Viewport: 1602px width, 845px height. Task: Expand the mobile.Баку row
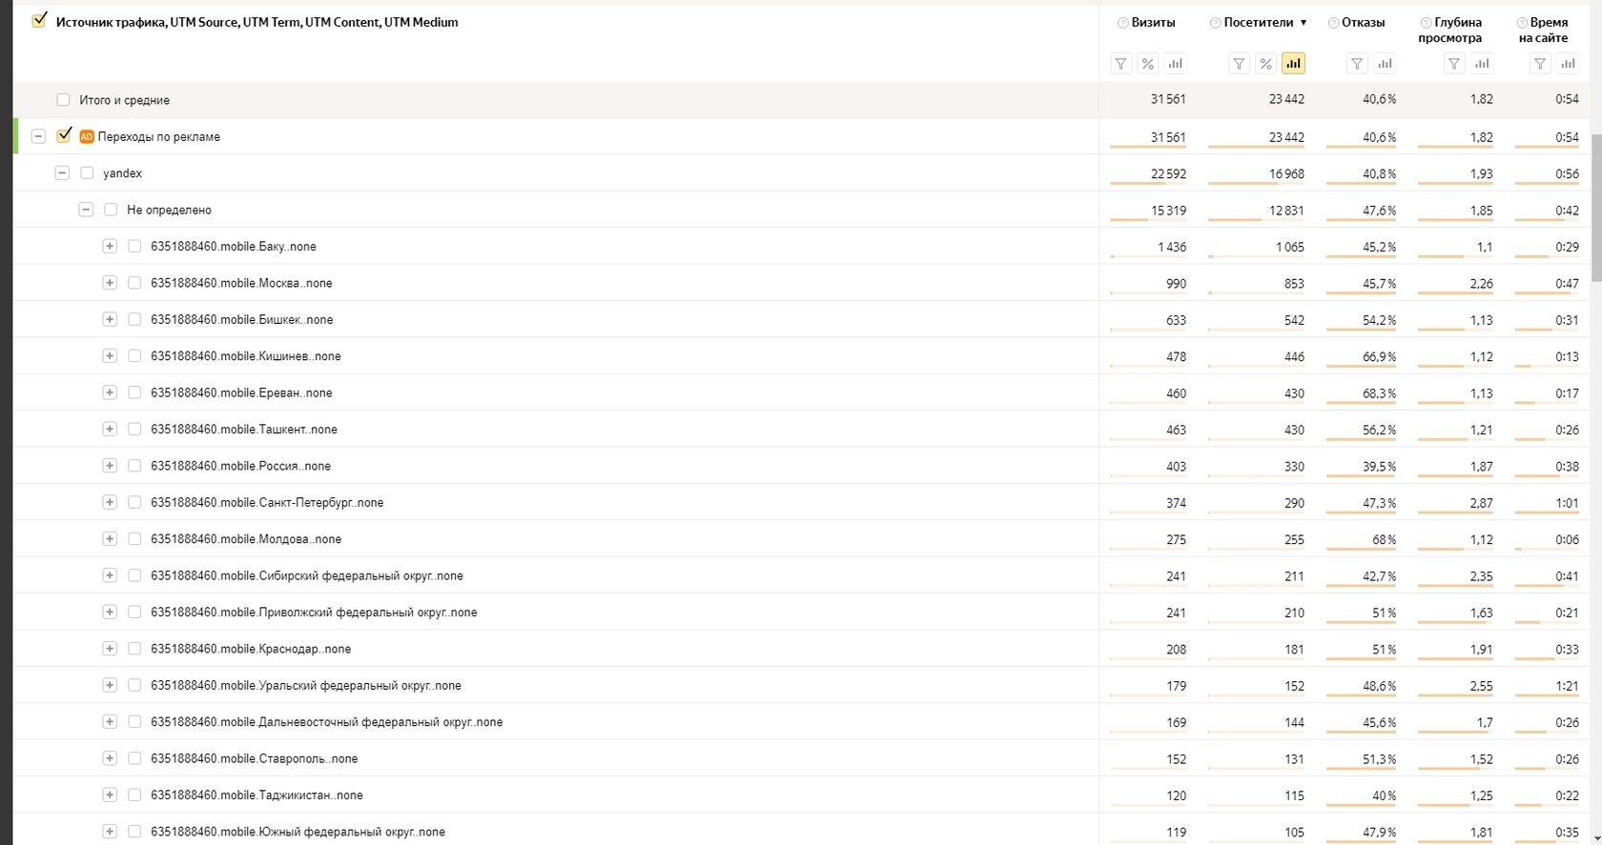point(110,246)
